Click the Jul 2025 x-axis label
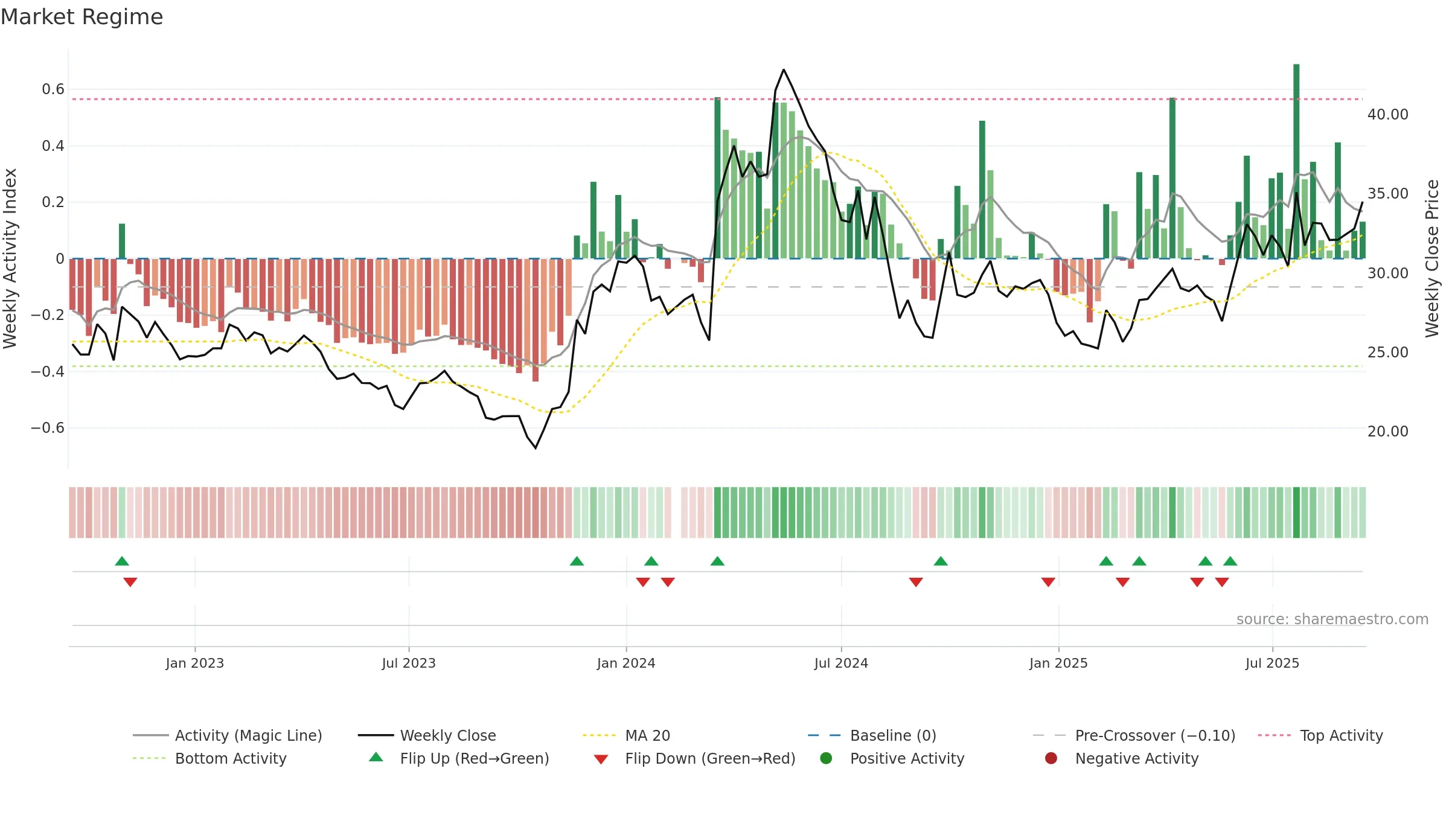Image resolution: width=1449 pixels, height=815 pixels. [1272, 663]
